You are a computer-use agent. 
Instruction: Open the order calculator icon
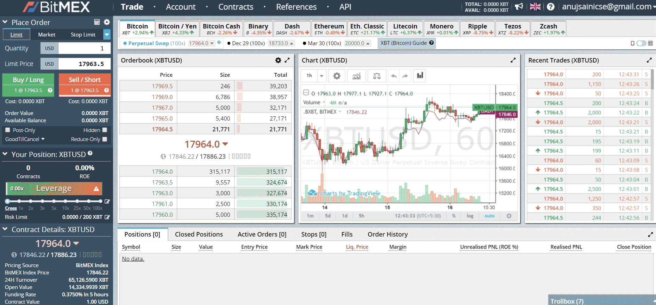(97, 22)
